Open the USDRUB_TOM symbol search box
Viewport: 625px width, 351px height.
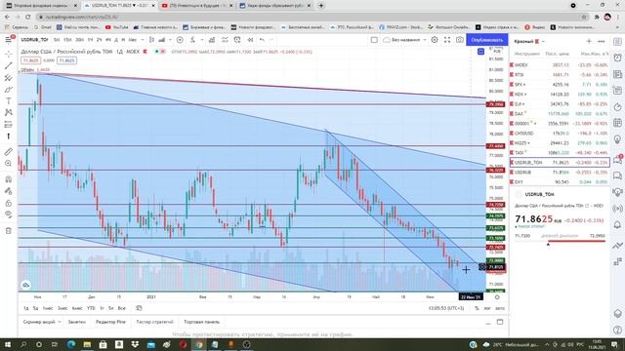click(x=34, y=40)
